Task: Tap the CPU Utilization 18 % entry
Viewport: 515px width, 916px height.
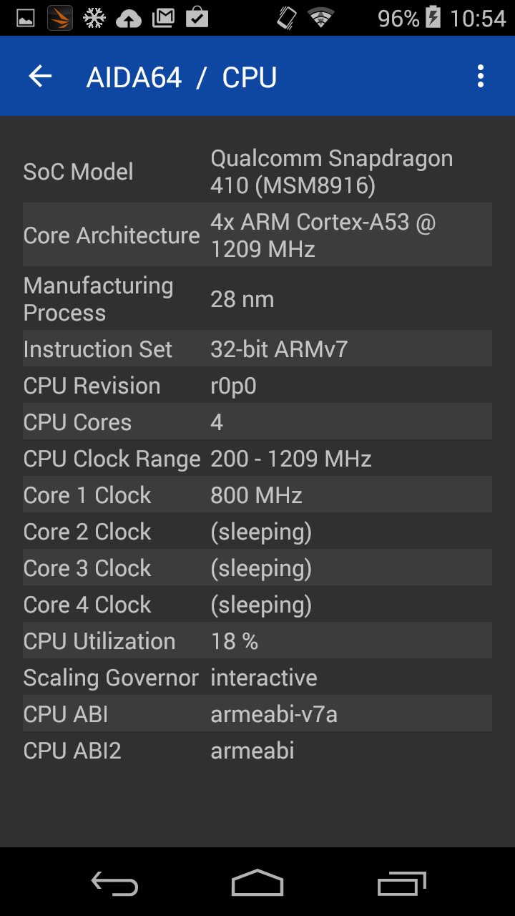Action: 257,641
